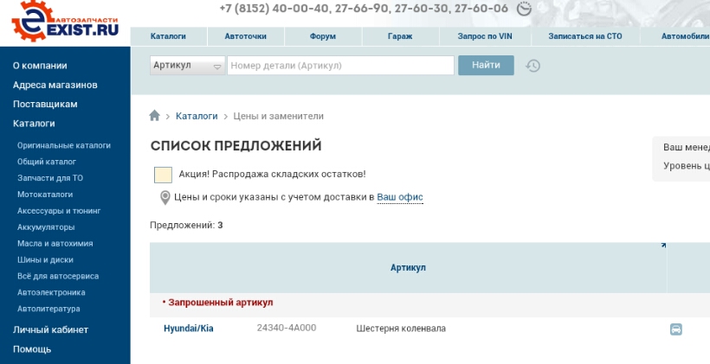Select Шины и диски in sidebar
710x364 pixels.
point(45,259)
